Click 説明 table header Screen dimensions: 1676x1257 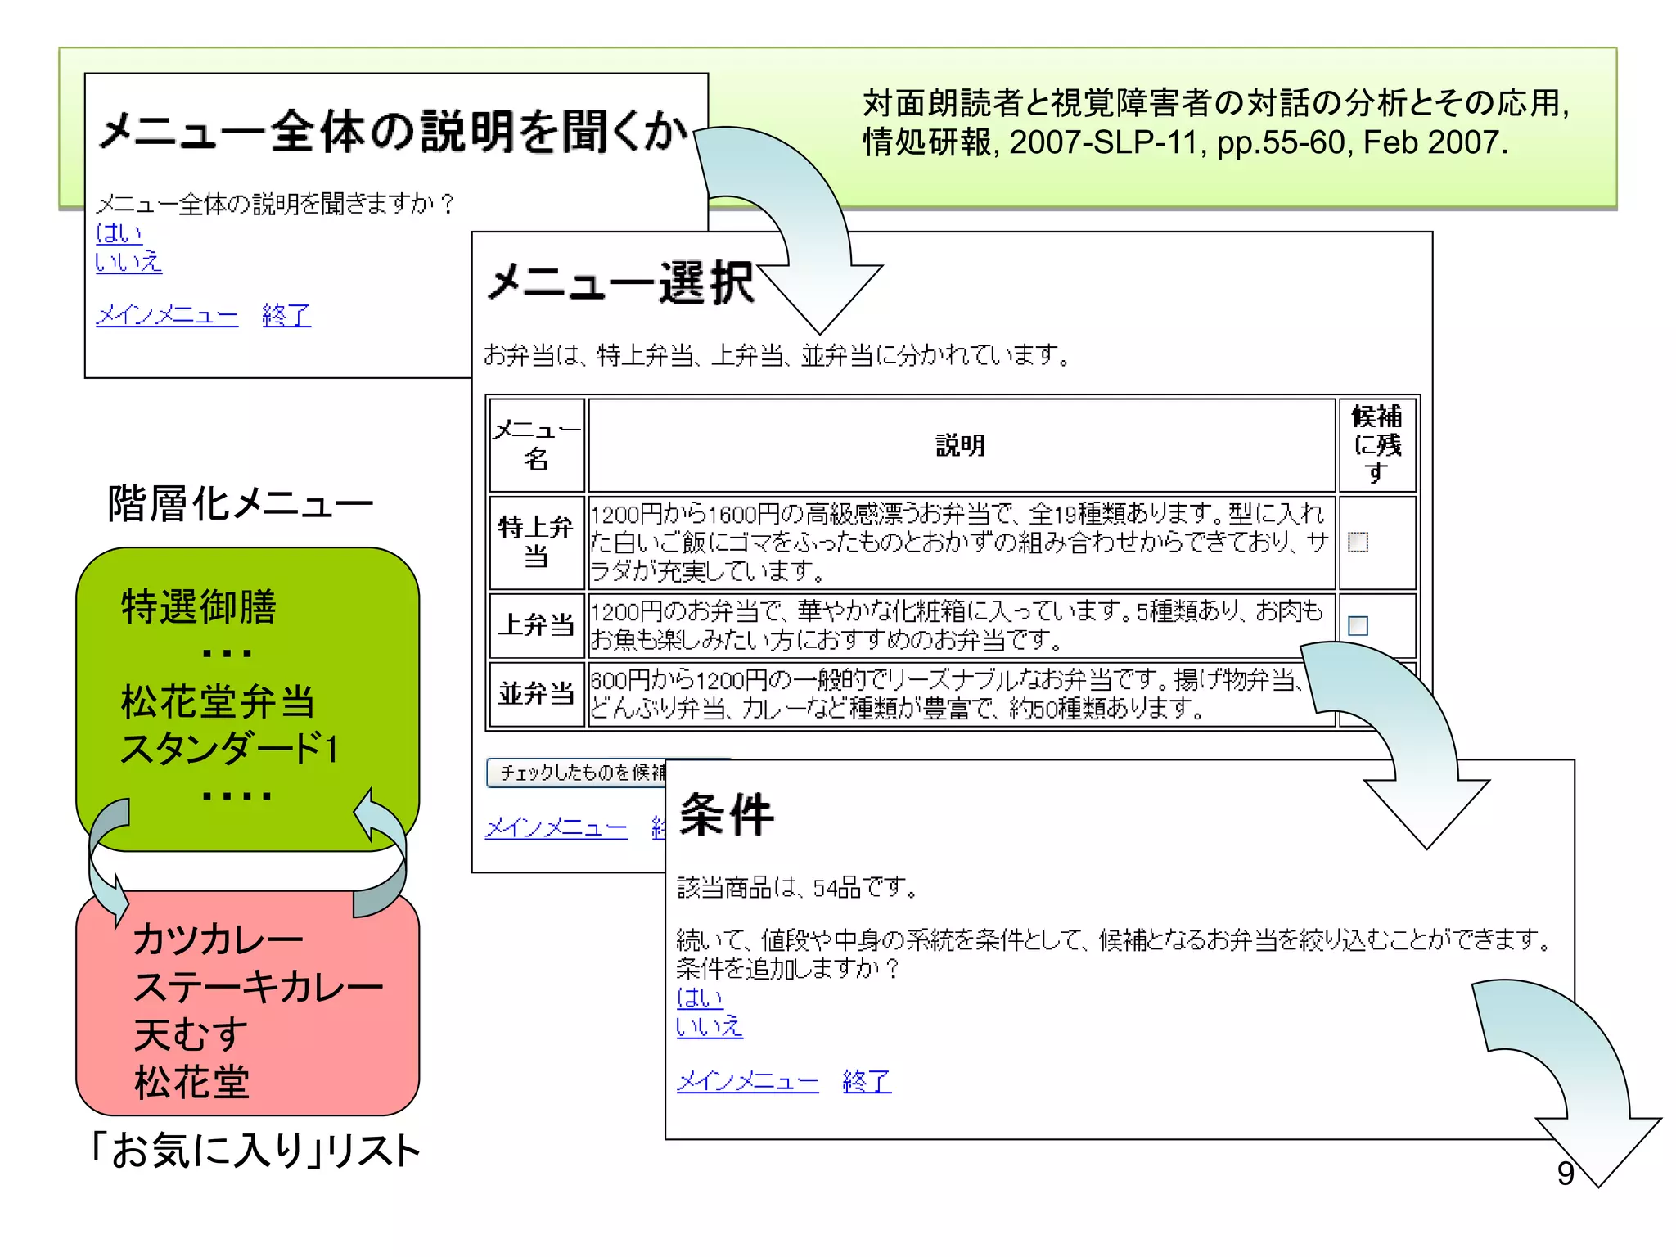962,444
